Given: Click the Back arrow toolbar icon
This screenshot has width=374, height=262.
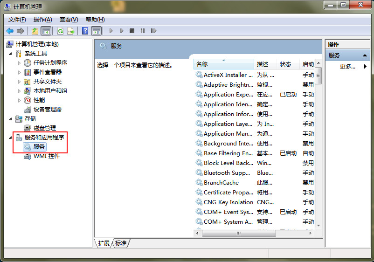Looking at the screenshot, I should (10, 31).
